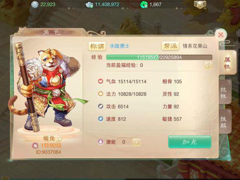The height and width of the screenshot is (180, 240).
Task: Click the 称谓 title button
Action: (97, 46)
